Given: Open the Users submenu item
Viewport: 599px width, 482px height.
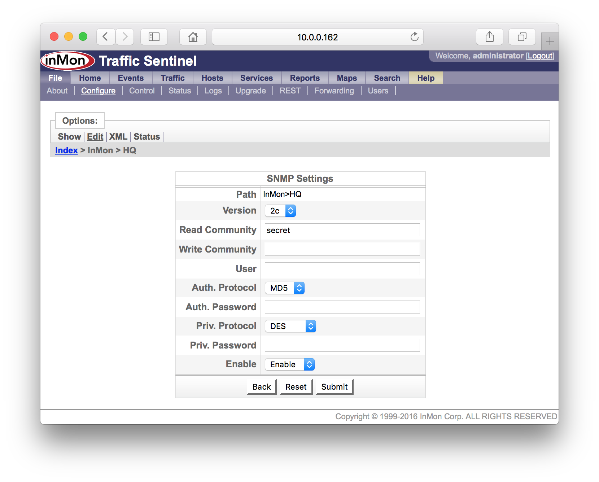Looking at the screenshot, I should [378, 91].
